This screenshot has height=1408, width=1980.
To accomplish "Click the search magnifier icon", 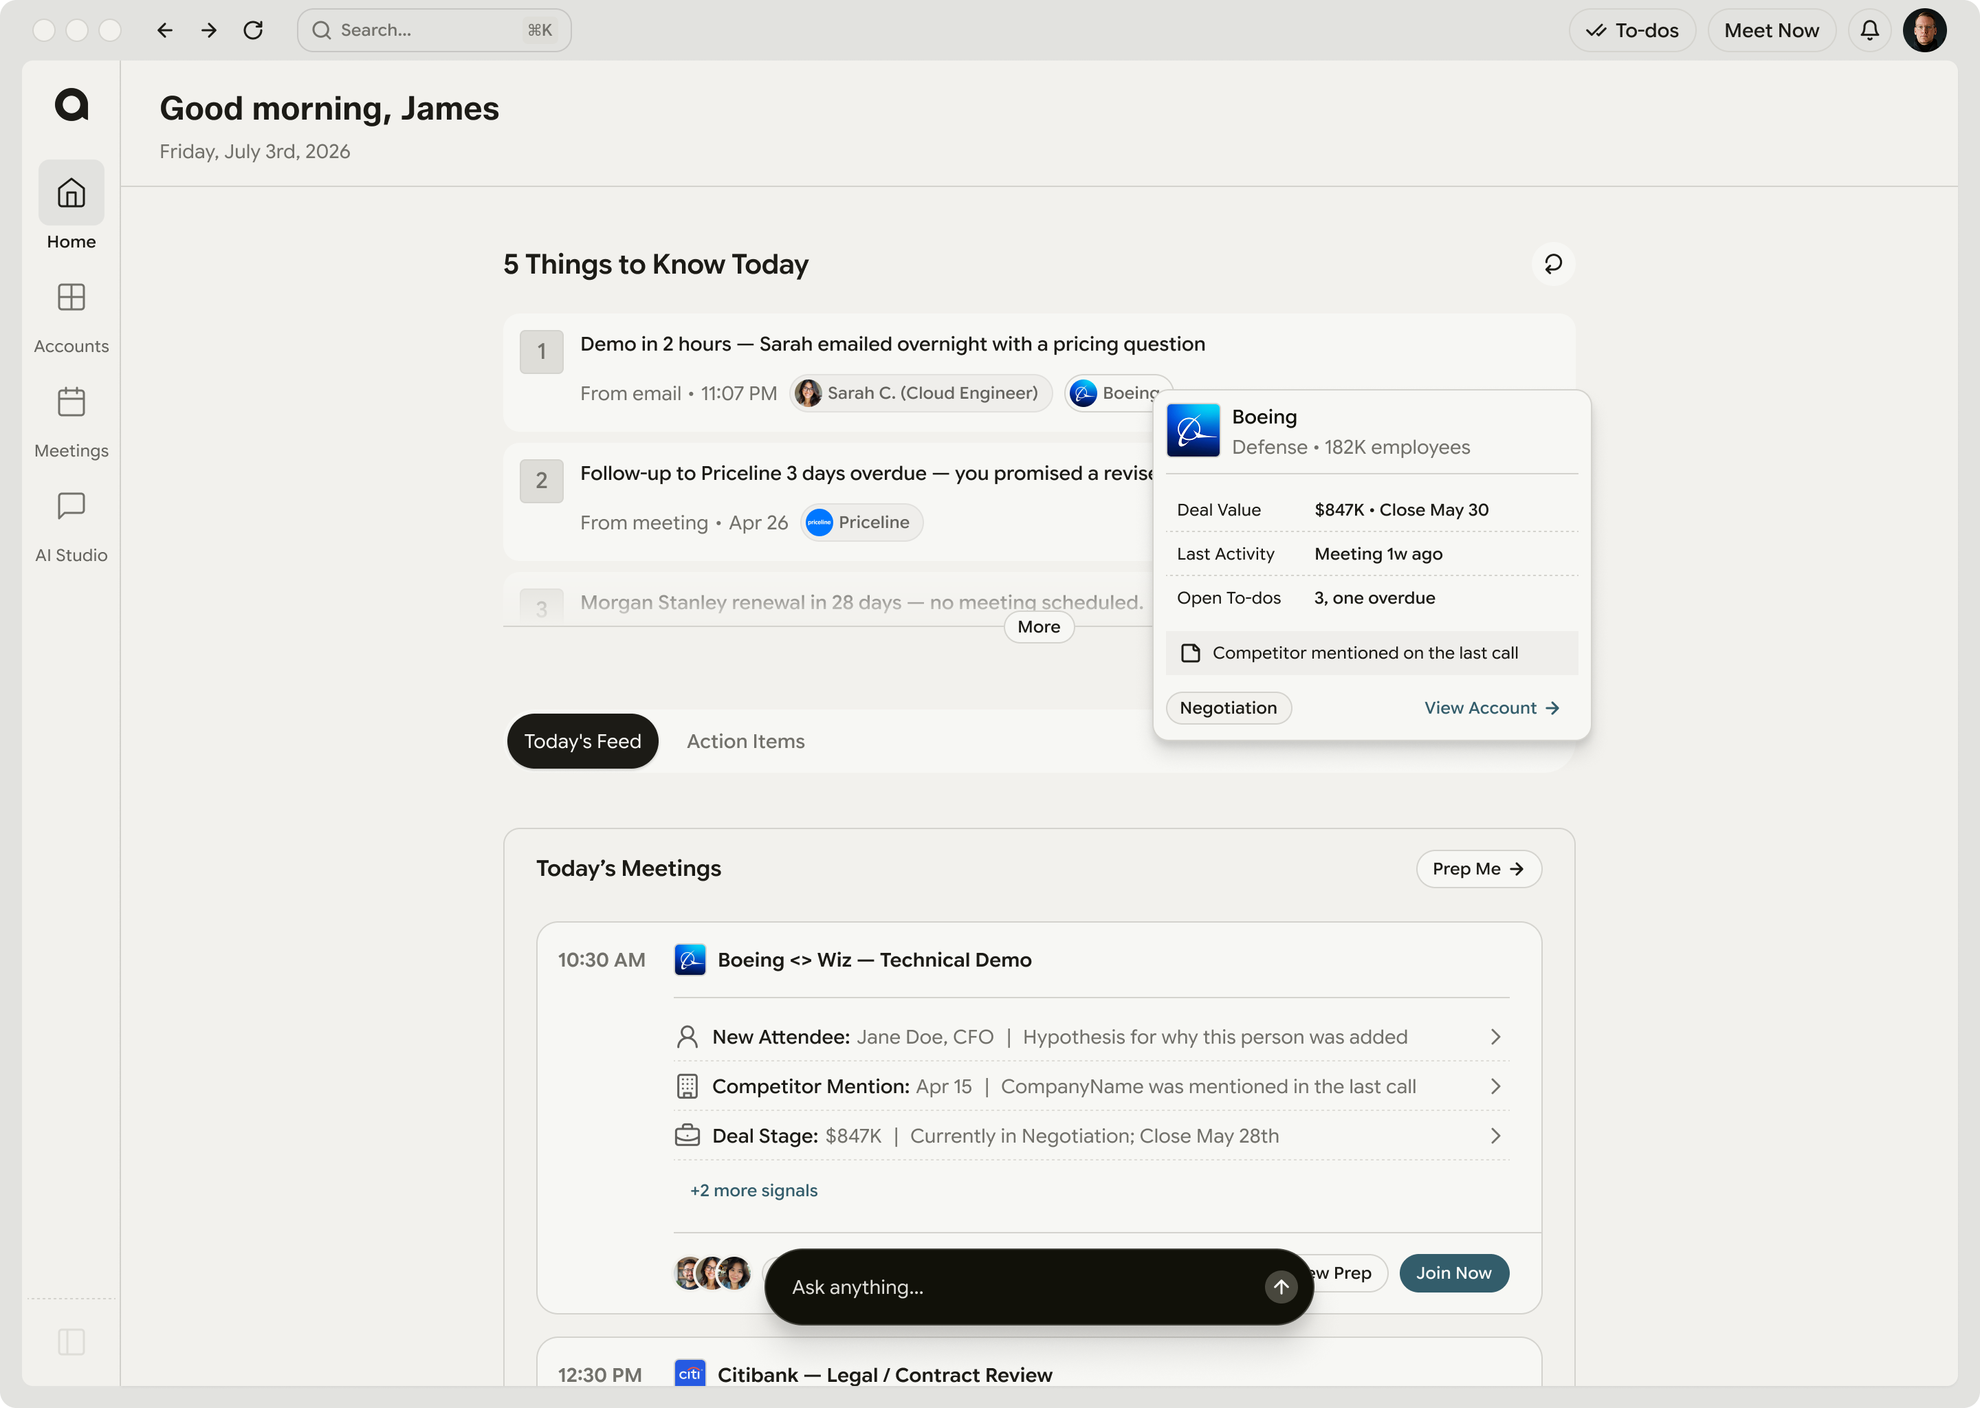I will [322, 30].
